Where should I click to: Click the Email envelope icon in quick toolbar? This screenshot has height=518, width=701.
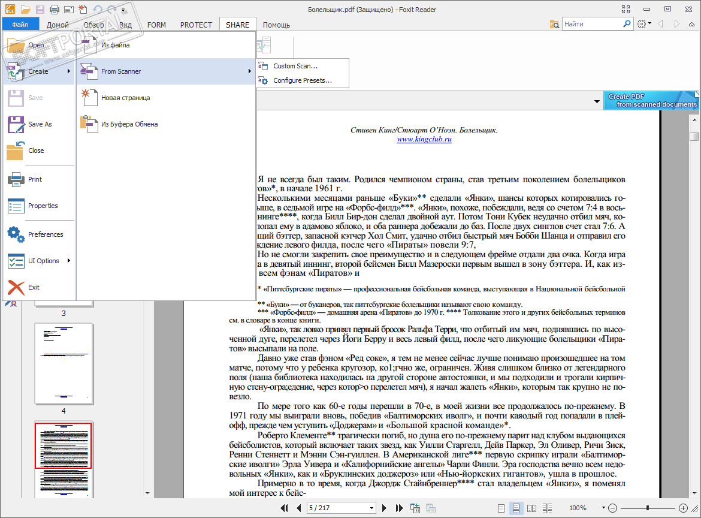(x=68, y=10)
